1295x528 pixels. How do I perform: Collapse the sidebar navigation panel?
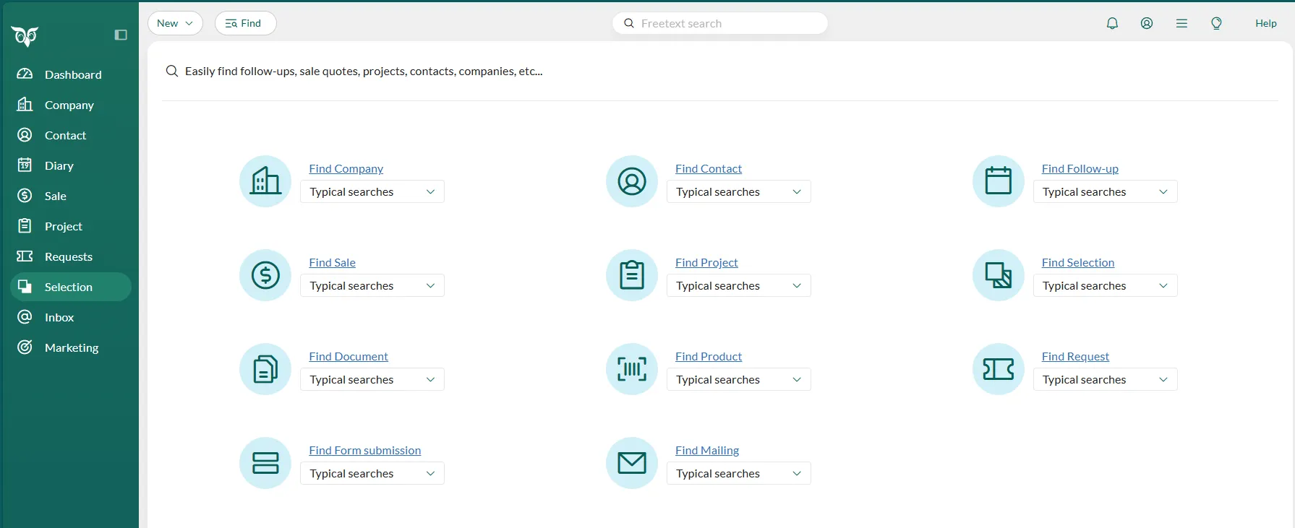point(121,35)
